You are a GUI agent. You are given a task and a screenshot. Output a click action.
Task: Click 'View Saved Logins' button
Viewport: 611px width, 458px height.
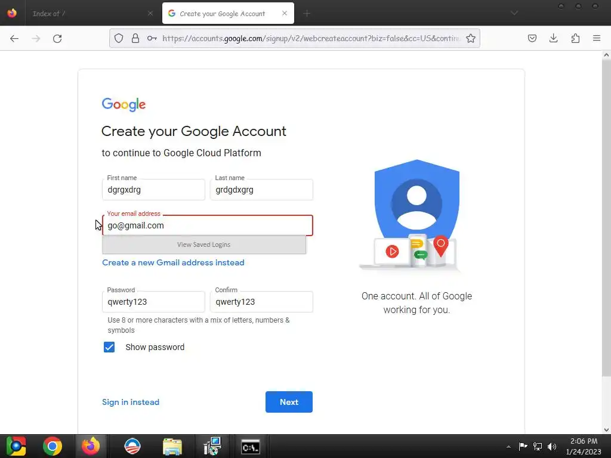coord(204,245)
